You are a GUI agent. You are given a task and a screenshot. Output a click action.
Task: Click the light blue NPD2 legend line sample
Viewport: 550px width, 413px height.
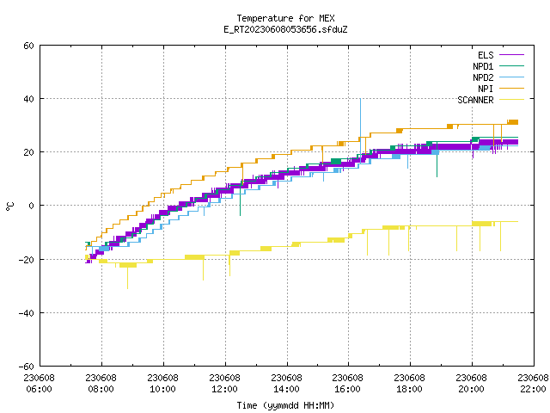(x=511, y=77)
